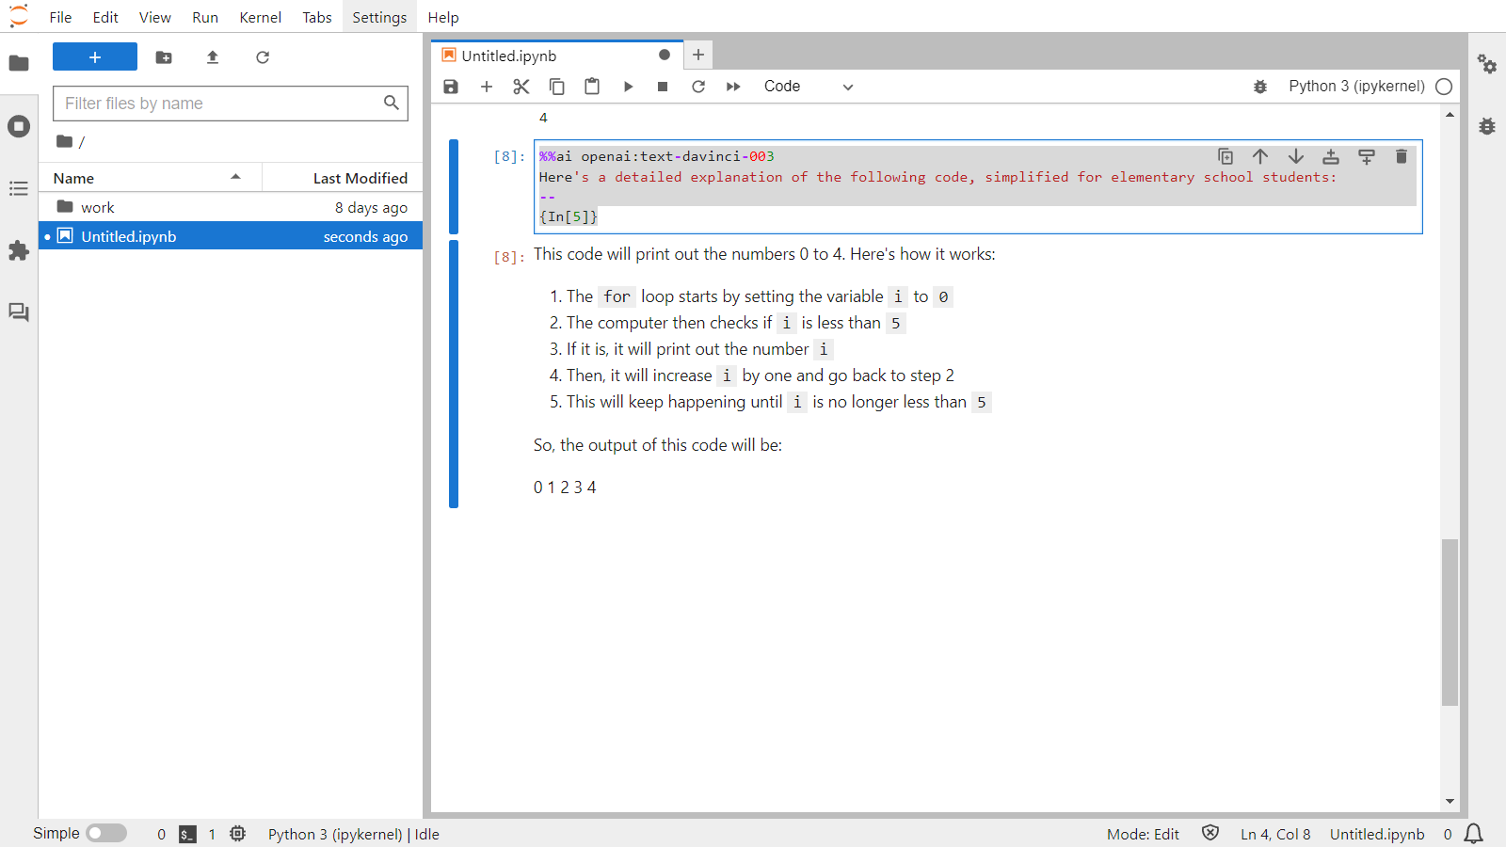Run the selected cell with the play icon
This screenshot has width=1506, height=847.
(628, 86)
